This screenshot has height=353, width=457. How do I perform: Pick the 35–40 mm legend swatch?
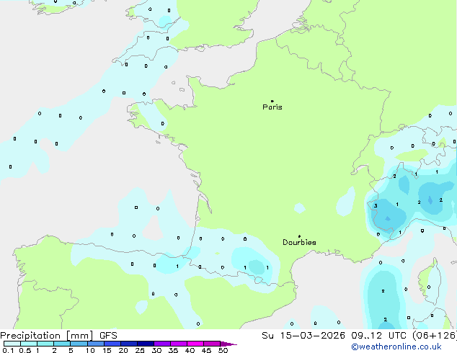179,344
